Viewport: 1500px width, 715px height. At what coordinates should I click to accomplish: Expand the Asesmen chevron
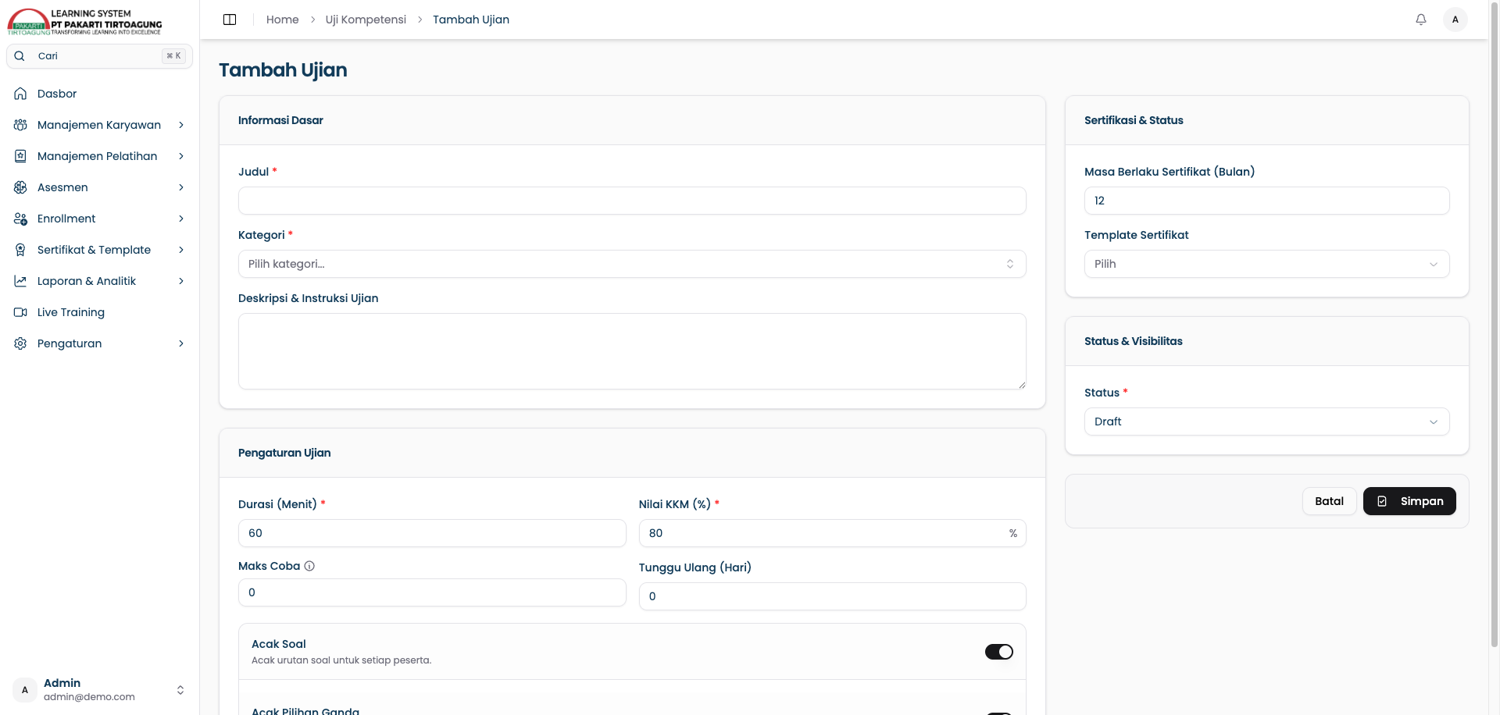tap(181, 187)
